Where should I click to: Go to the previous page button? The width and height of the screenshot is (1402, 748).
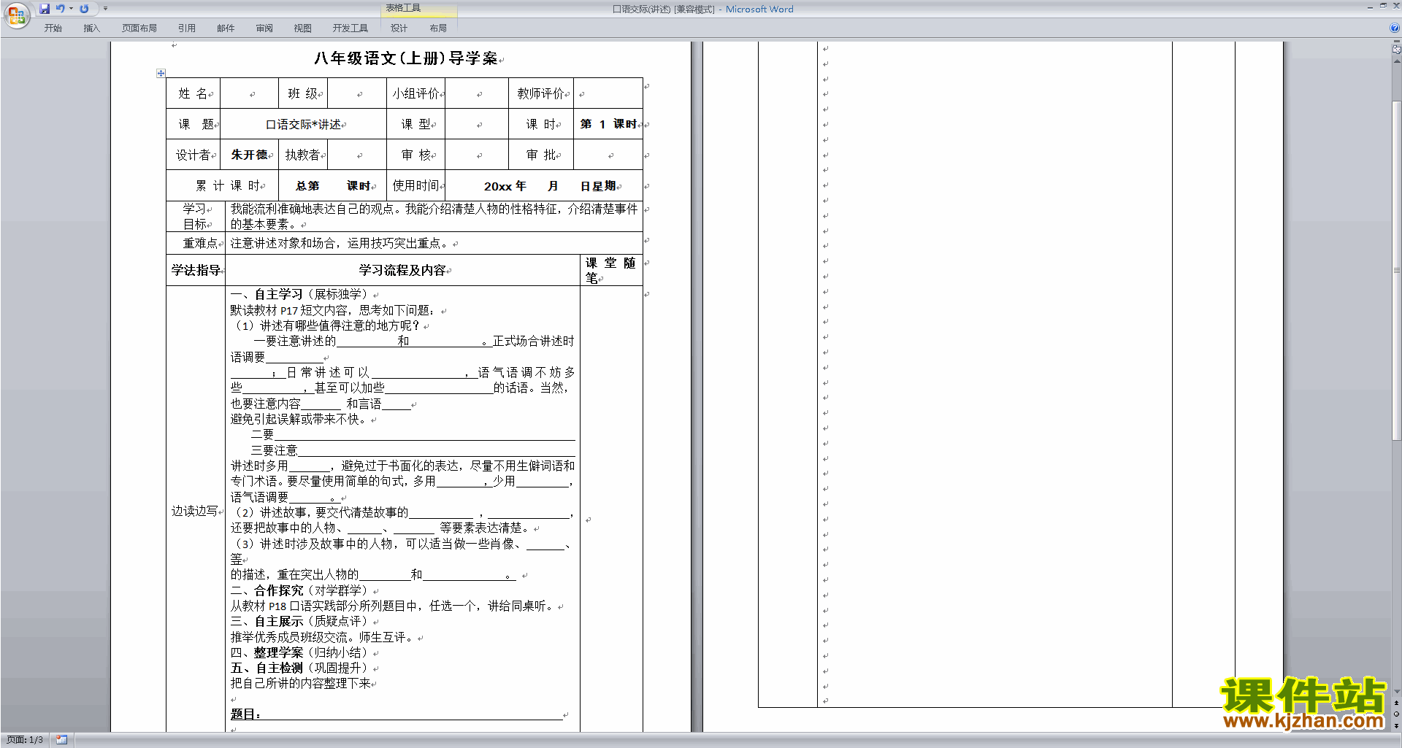1396,703
